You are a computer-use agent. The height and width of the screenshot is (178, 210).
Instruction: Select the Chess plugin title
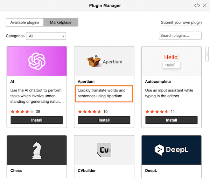coord(16,171)
